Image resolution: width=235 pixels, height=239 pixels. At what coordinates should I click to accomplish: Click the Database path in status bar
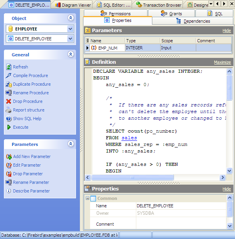tap(60, 235)
